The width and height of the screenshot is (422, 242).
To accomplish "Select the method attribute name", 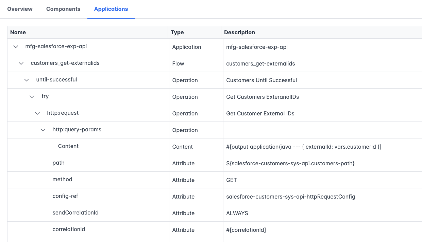I will coord(63,179).
